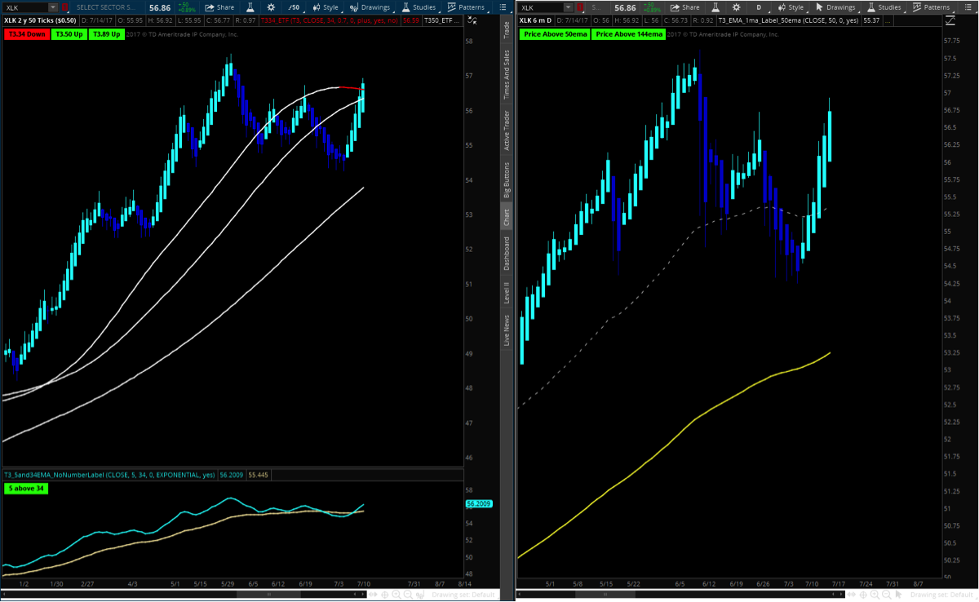979x602 pixels.
Task: Click expand arrows icon under right chart
Action: pos(851,595)
